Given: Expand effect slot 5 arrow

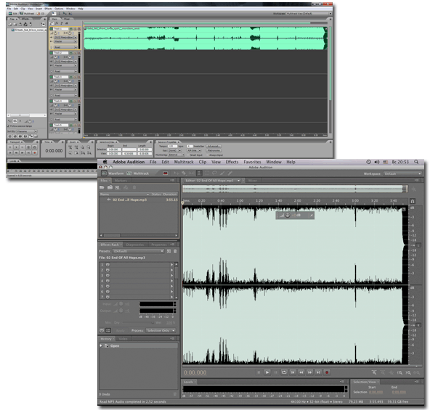Looking at the screenshot, I should pos(172,286).
